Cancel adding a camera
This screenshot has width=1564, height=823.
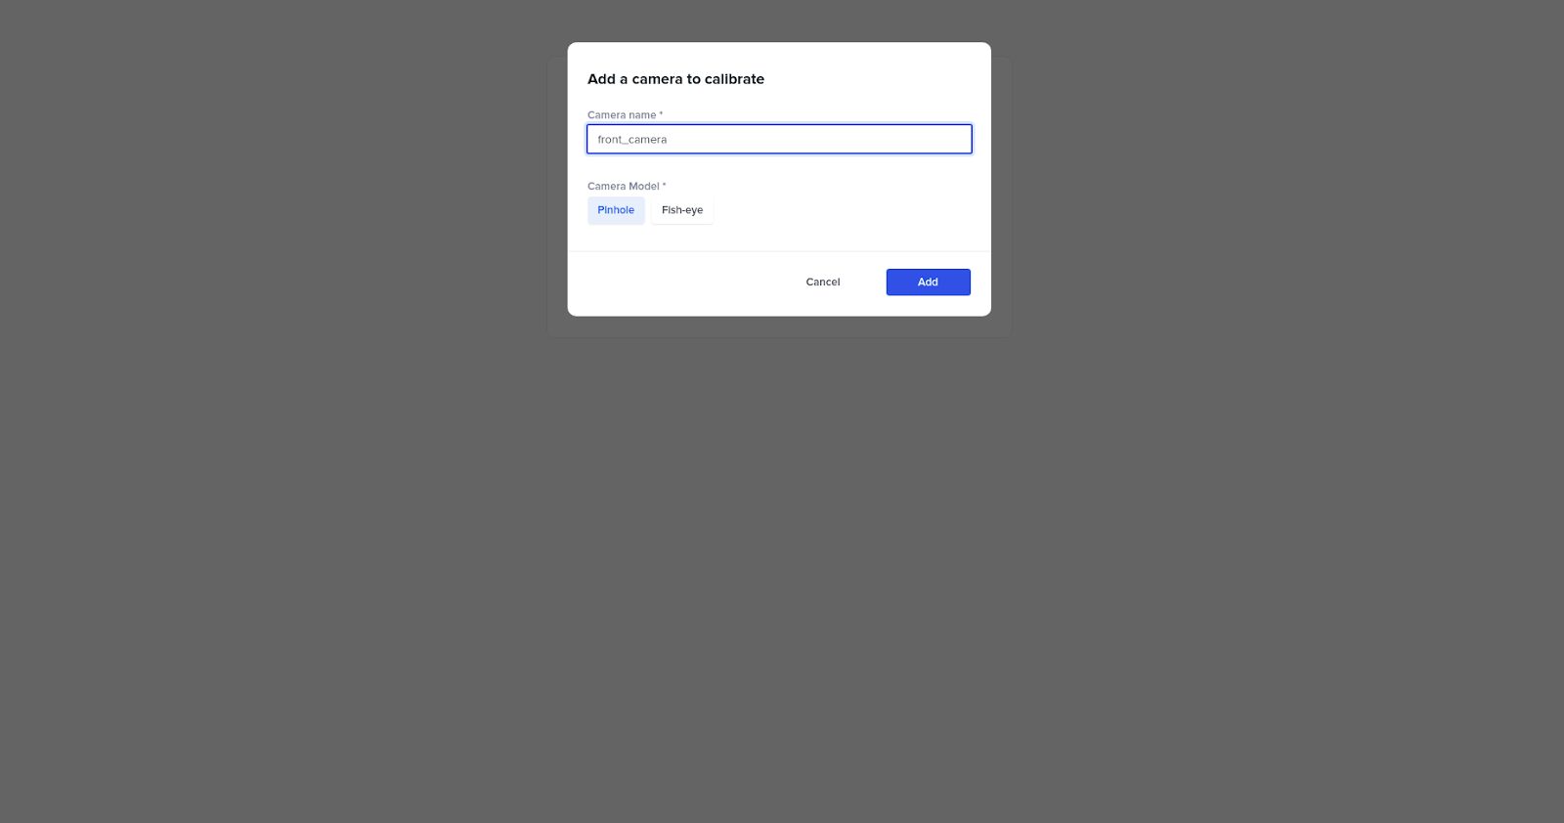(x=823, y=282)
